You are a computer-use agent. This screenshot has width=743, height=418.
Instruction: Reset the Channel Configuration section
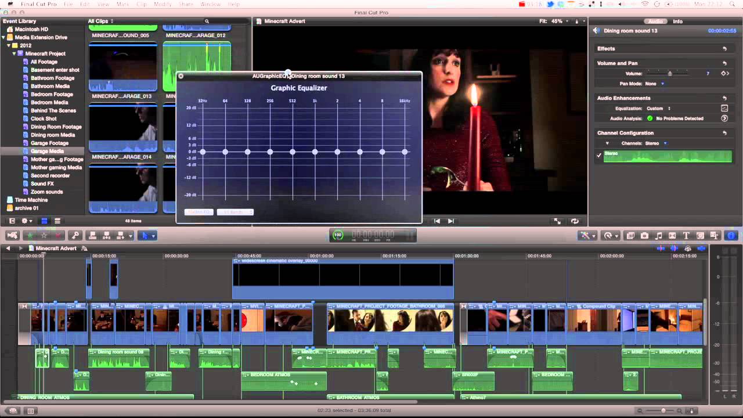point(724,133)
